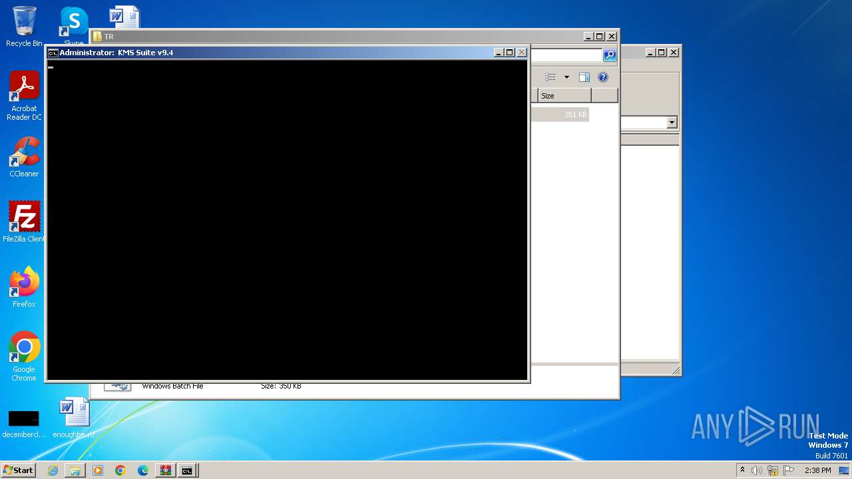Minimize the KMS Suite console window

point(499,53)
